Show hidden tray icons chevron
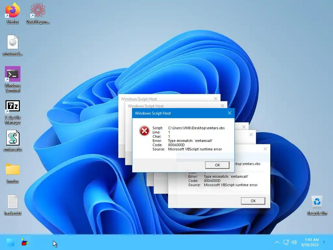This screenshot has width=333, height=250. [x=277, y=242]
